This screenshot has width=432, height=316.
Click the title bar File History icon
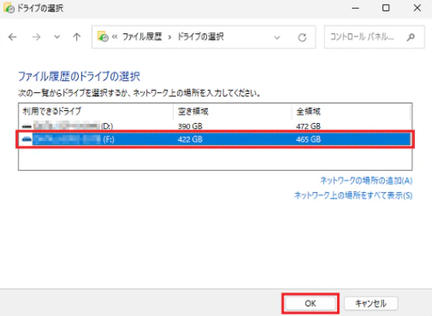9,8
